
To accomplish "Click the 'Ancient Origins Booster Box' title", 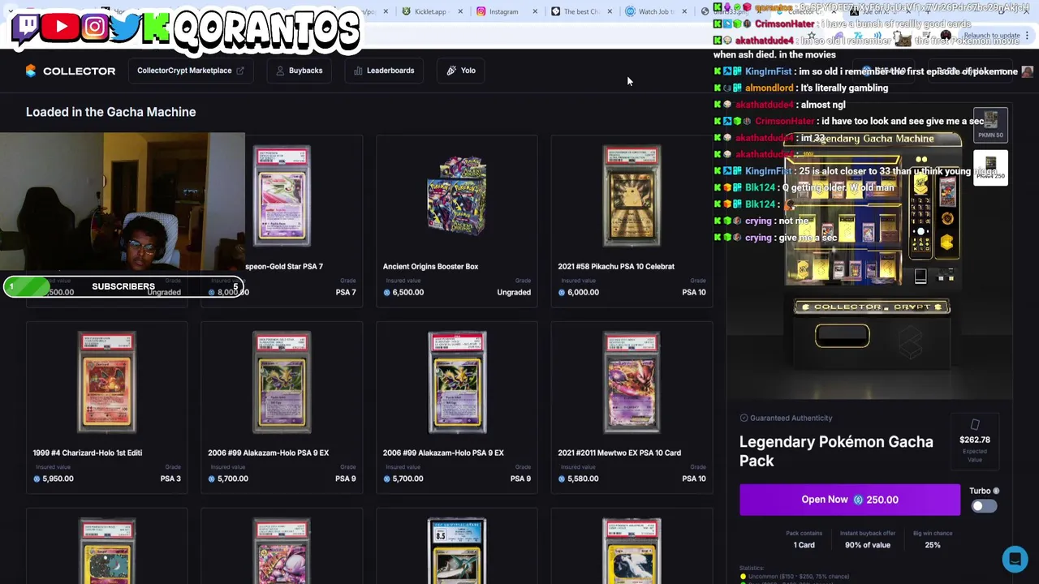I will (430, 266).
